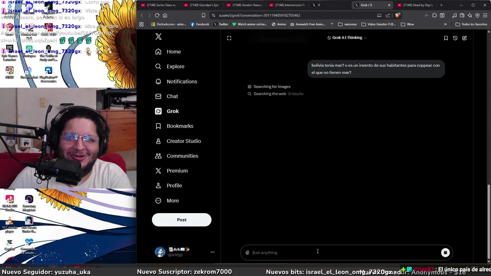Click the share page icon in address bar
Image resolution: width=491 pixels, height=276 pixels.
pyautogui.click(x=388, y=15)
